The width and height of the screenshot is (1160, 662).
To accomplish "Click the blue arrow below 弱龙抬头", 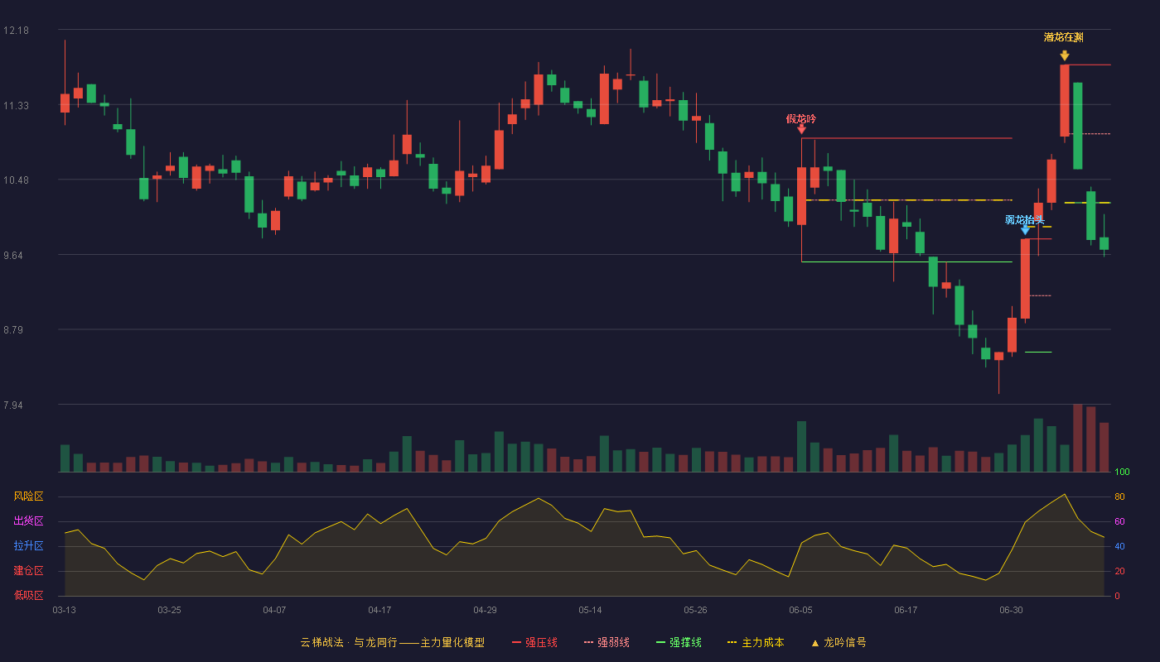I will pos(1025,230).
